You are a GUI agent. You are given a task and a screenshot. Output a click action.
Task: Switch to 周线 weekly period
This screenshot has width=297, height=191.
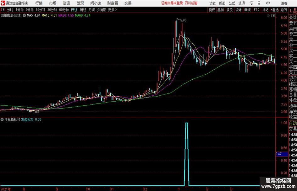[x=83, y=10]
